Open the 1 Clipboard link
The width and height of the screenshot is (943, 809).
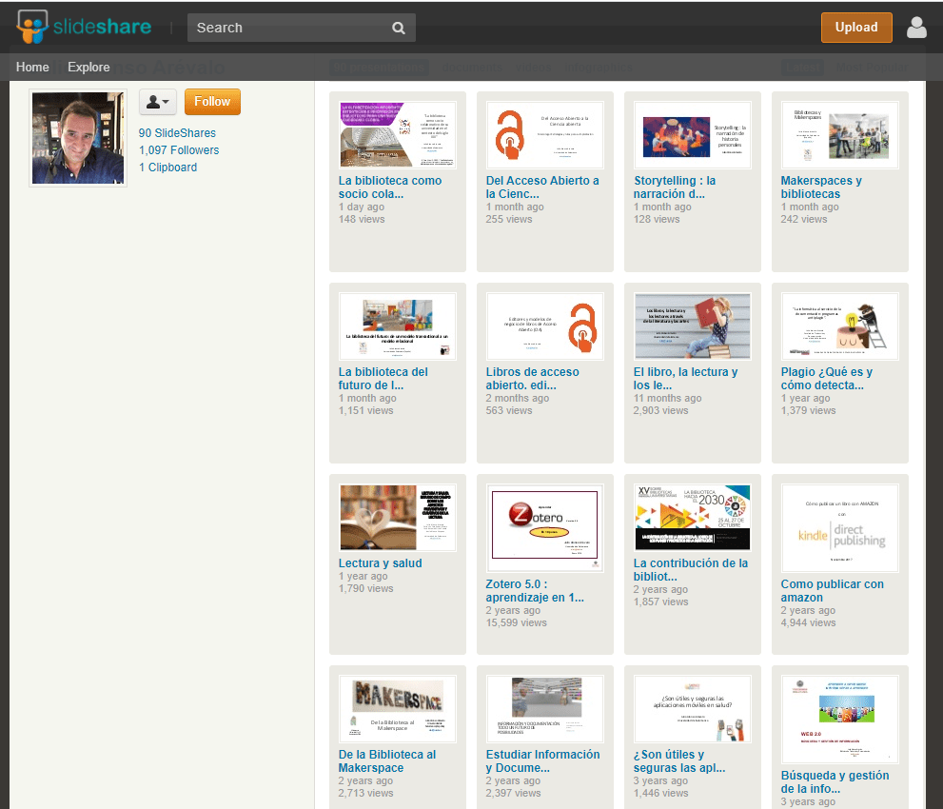pos(167,168)
